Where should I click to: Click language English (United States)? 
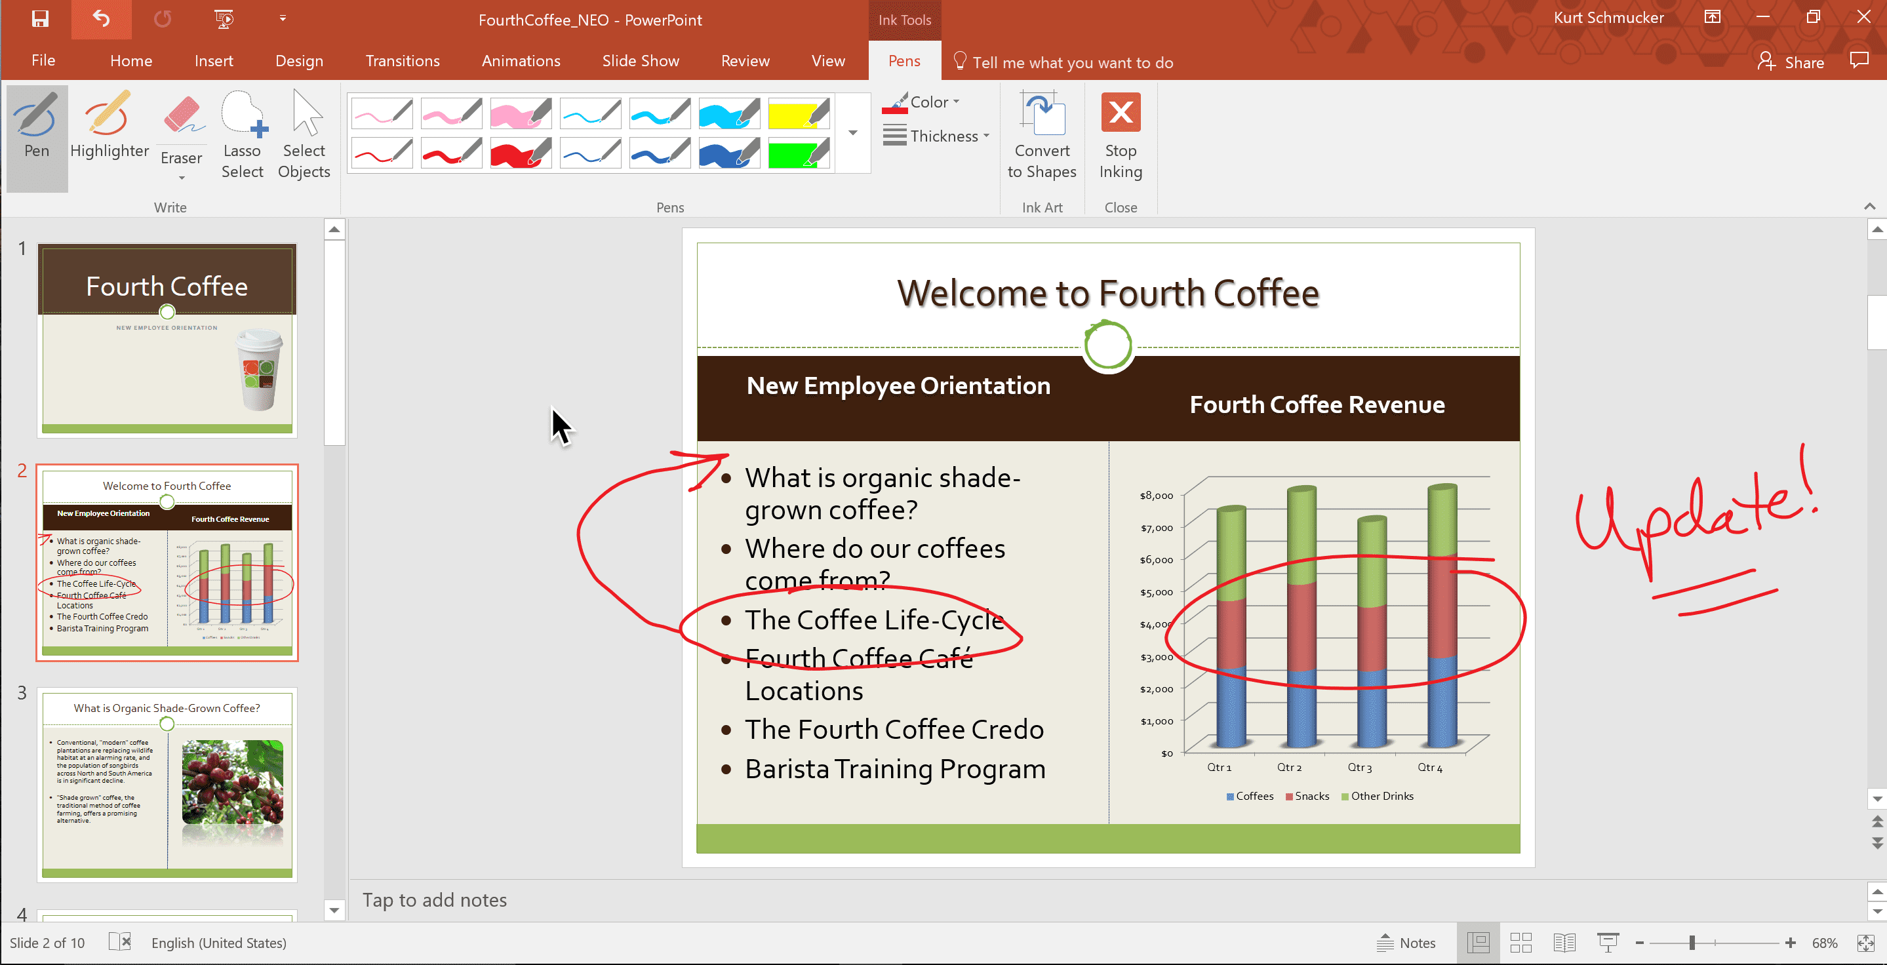(219, 943)
